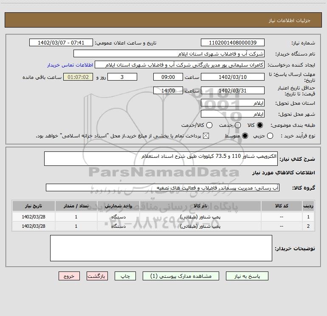The height and width of the screenshot is (316, 327).
Task: Click the response deadline date 1402/03/10
Action: [x=233, y=77]
